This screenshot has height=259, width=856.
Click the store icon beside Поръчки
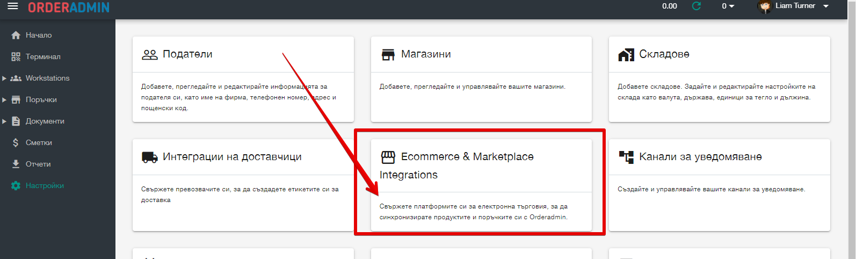(16, 99)
